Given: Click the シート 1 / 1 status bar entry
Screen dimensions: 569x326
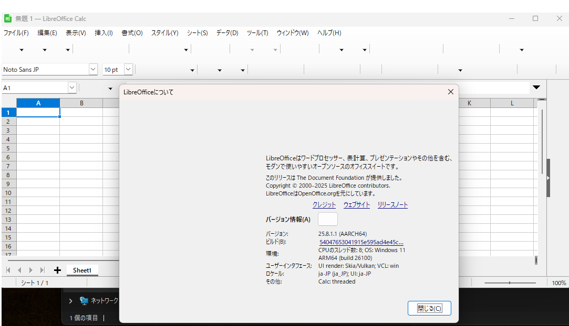Looking at the screenshot, I should tap(35, 283).
